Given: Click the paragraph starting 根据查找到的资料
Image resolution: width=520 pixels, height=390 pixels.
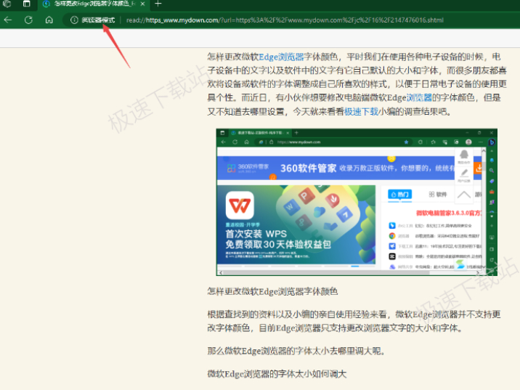Looking at the screenshot, I should coord(354,321).
